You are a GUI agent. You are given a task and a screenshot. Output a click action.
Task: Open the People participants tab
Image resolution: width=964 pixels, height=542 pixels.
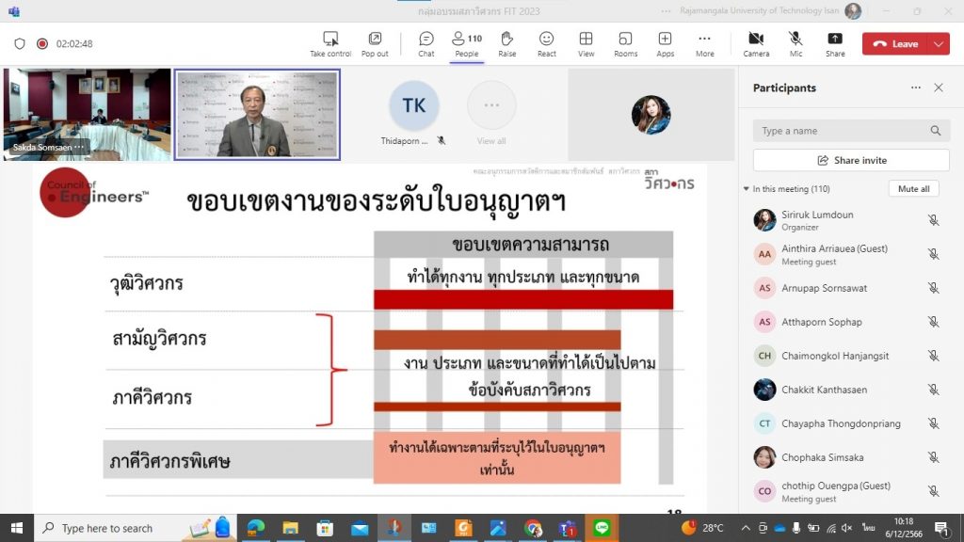(466, 43)
